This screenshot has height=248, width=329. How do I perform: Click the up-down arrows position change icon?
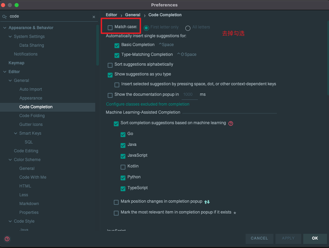(207, 202)
